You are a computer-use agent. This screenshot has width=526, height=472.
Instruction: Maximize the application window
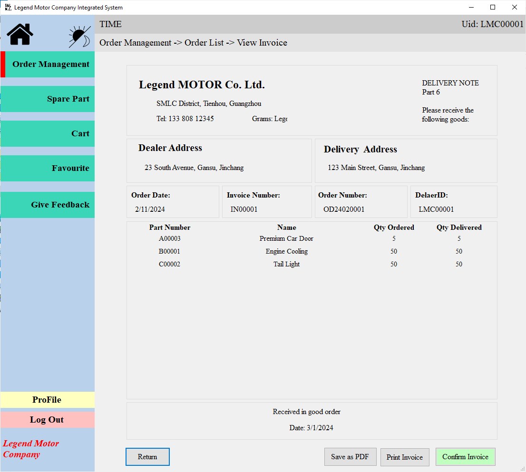click(x=493, y=7)
